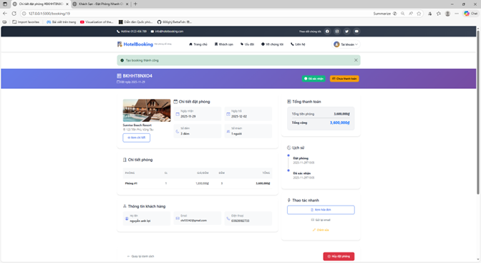Click the check-in calendar icon beside 2025-11-29
The height and width of the screenshot is (263, 481).
178,114
